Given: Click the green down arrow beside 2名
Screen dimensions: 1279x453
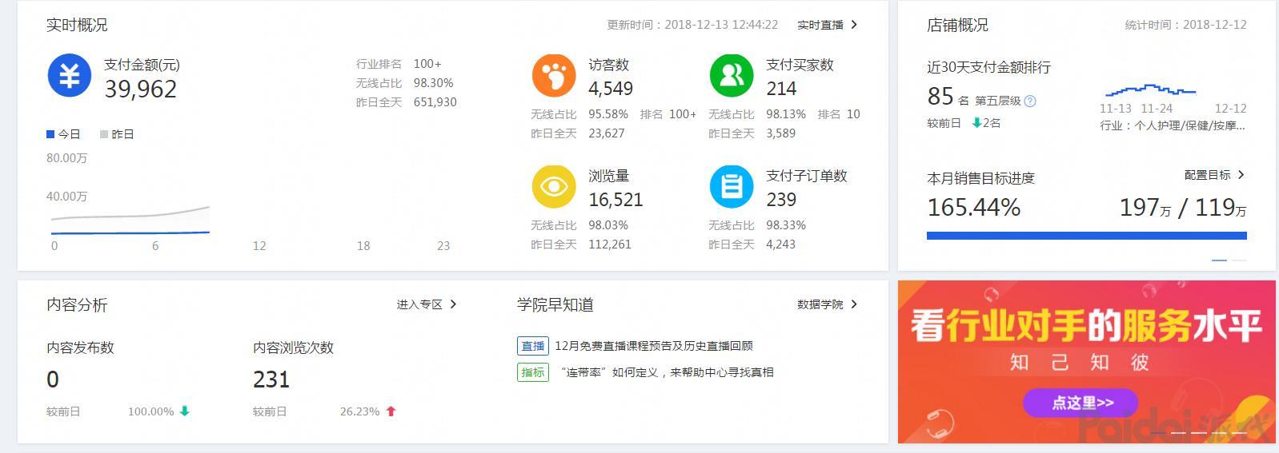Looking at the screenshot, I should (x=976, y=123).
